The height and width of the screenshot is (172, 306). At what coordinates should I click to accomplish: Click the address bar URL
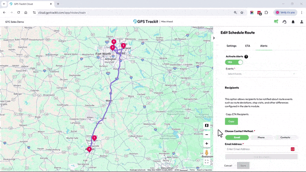coord(62,13)
